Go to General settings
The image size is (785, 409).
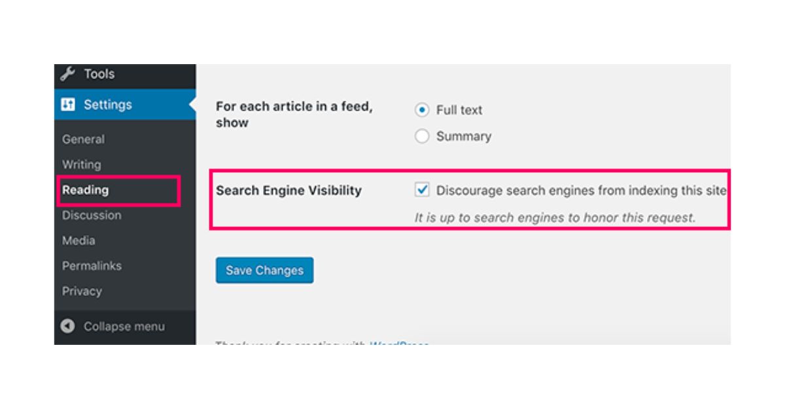[x=83, y=139]
